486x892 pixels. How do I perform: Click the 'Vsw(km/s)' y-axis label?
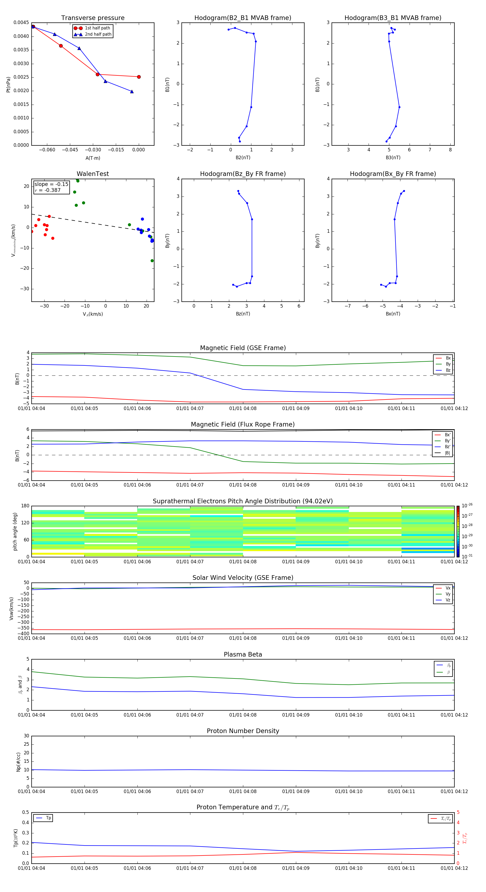click(11, 608)
